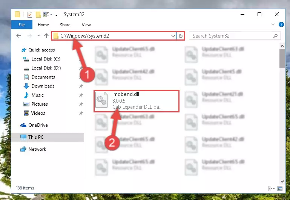Unpin Music using its pin icon
Screen dimensions: 290x200
click(81, 95)
